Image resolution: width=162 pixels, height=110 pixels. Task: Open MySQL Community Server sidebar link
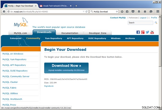point(16,77)
